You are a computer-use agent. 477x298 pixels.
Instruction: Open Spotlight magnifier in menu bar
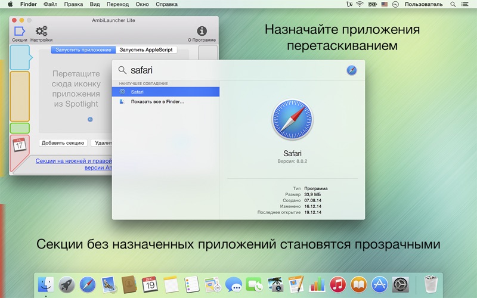453,4
